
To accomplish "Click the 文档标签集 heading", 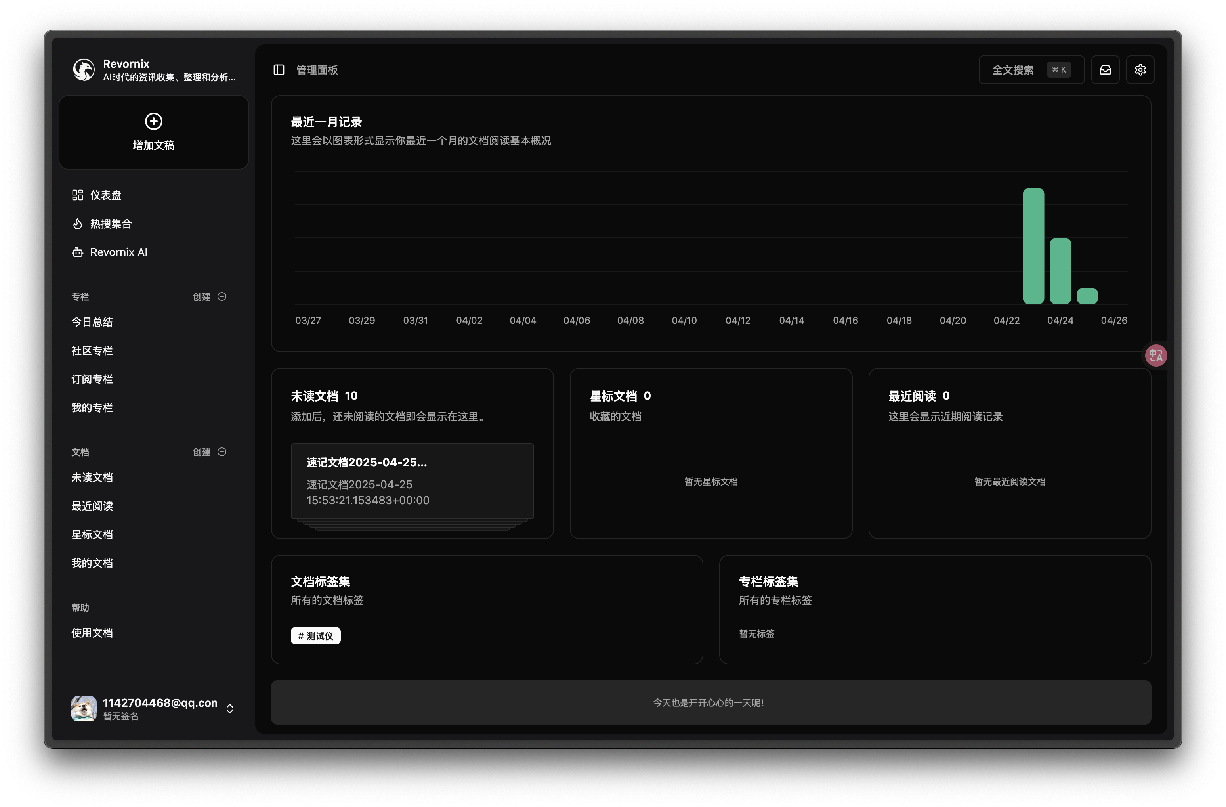I will [x=321, y=581].
